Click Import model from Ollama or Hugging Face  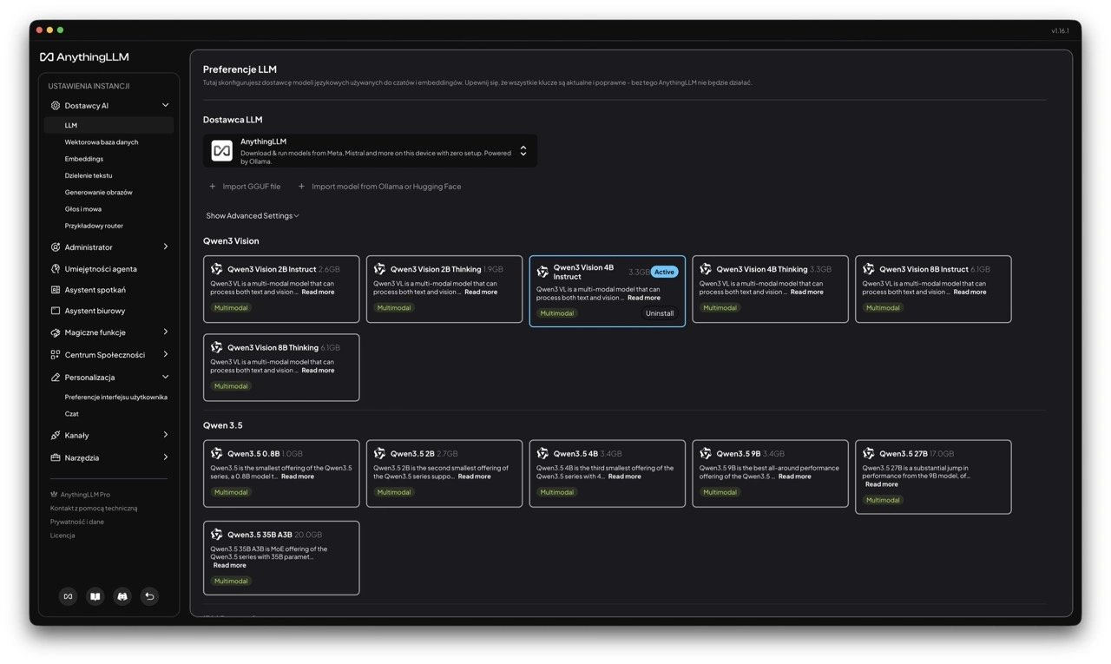(379, 187)
